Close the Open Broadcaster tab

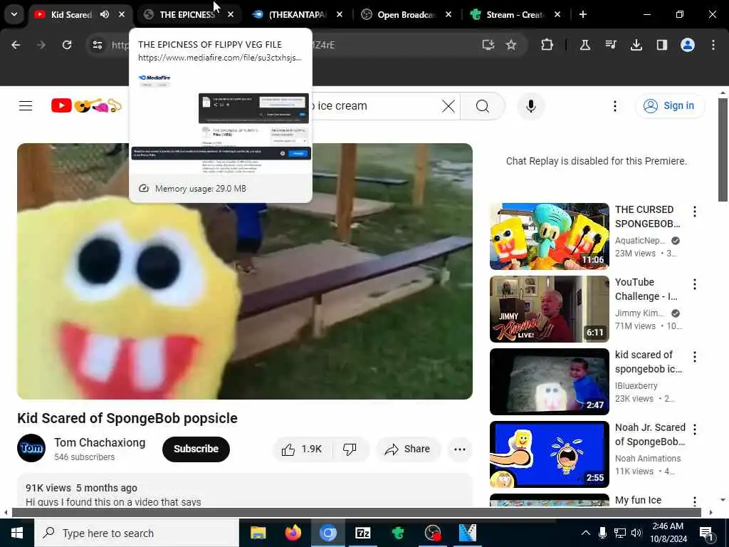tap(449, 14)
